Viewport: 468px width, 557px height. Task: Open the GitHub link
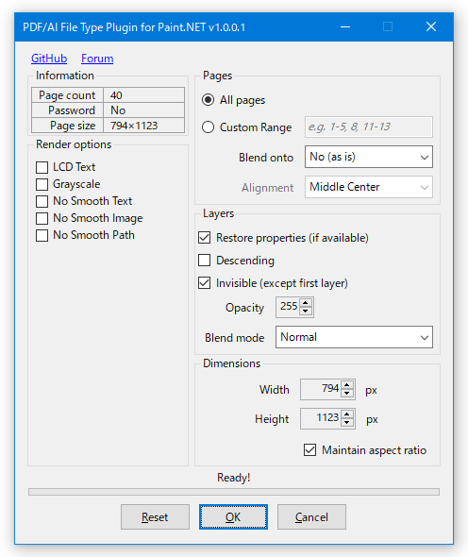click(x=49, y=59)
